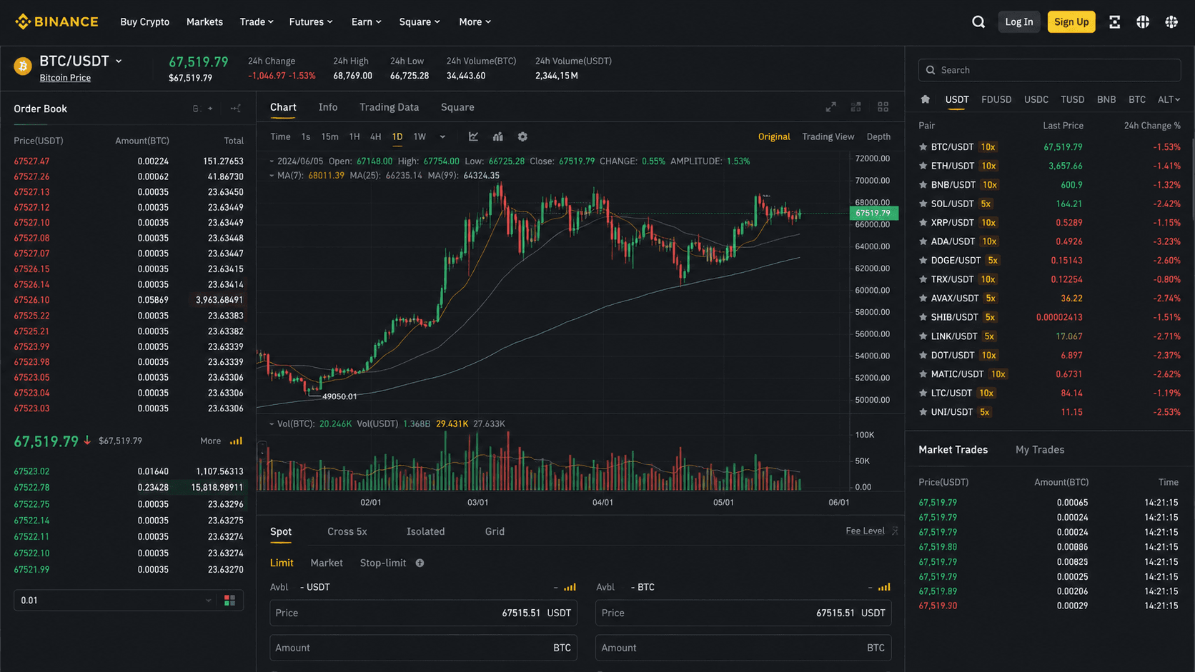
Task: Open the Bitcoin Price link
Action: click(x=65, y=78)
